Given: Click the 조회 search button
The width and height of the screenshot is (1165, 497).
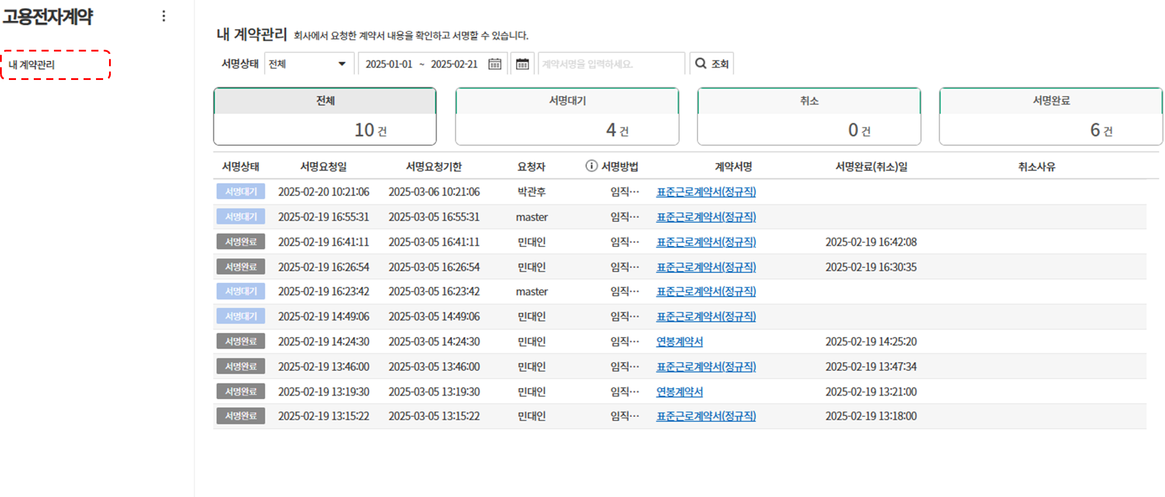Looking at the screenshot, I should (x=712, y=64).
